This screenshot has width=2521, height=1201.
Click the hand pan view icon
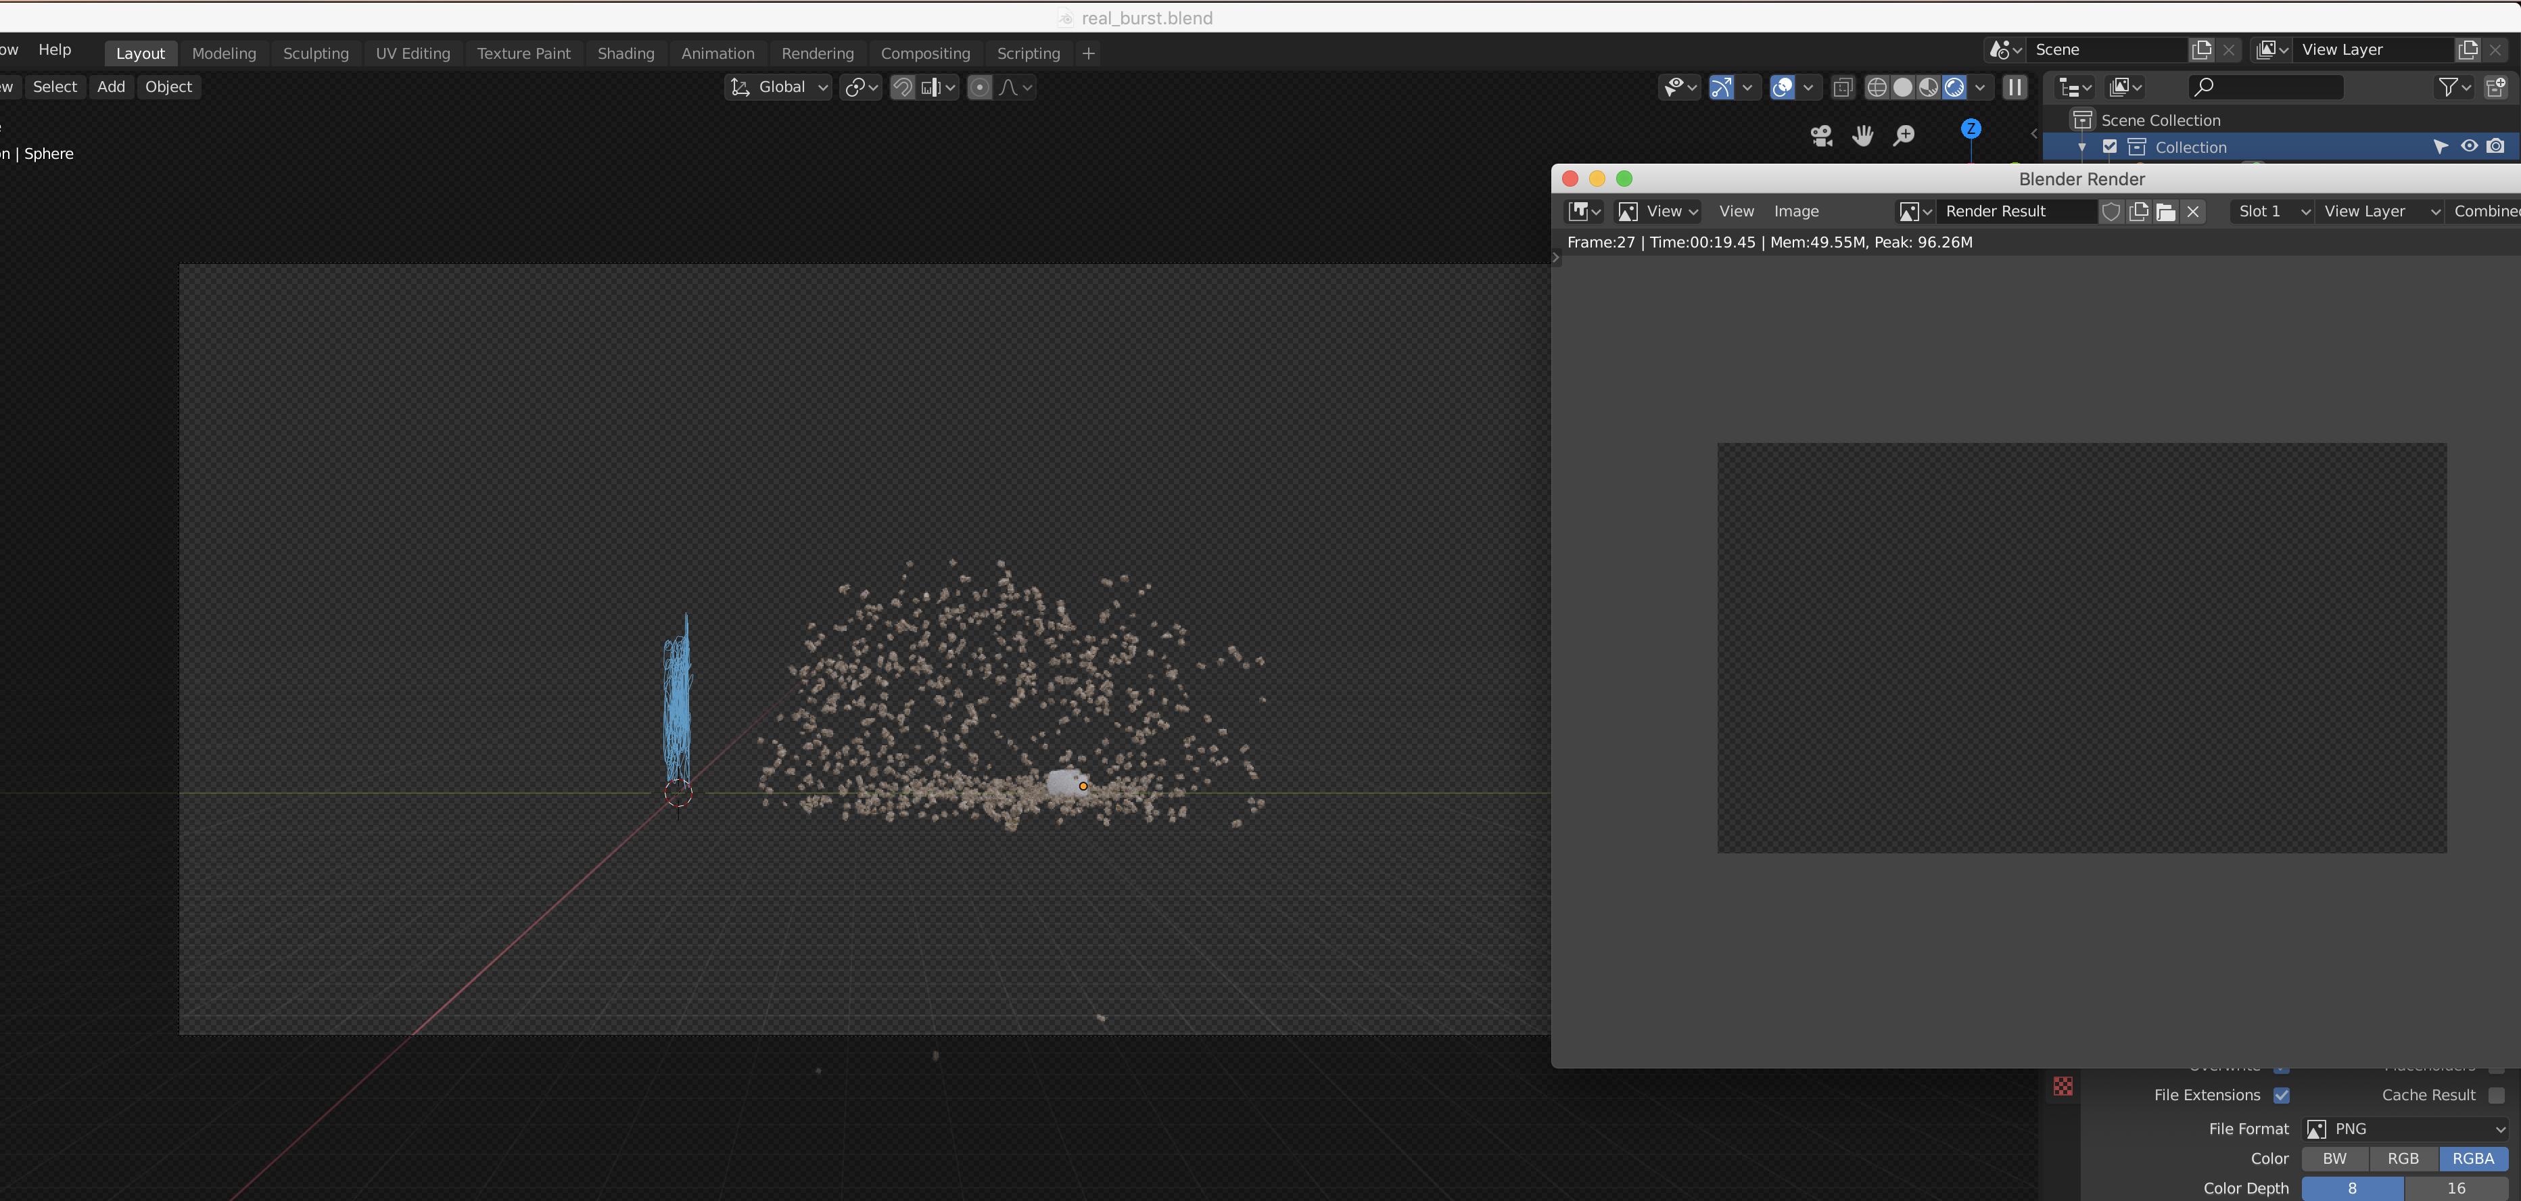1862,136
